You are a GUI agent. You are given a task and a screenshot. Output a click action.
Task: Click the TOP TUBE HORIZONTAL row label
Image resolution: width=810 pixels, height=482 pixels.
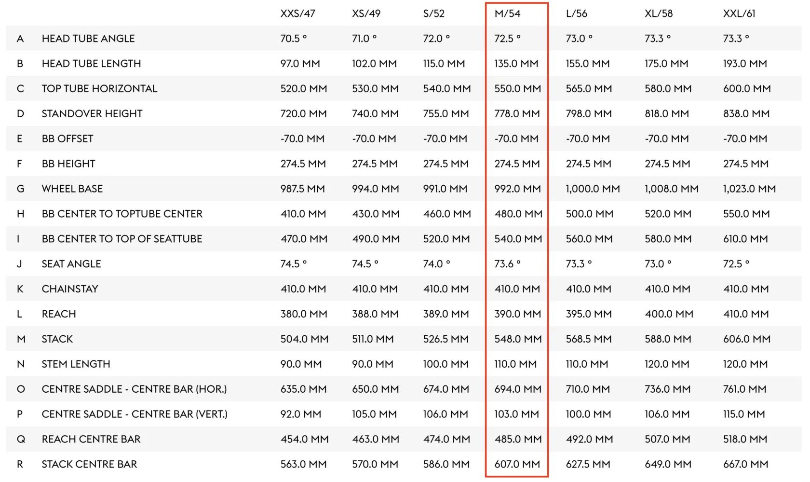99,89
